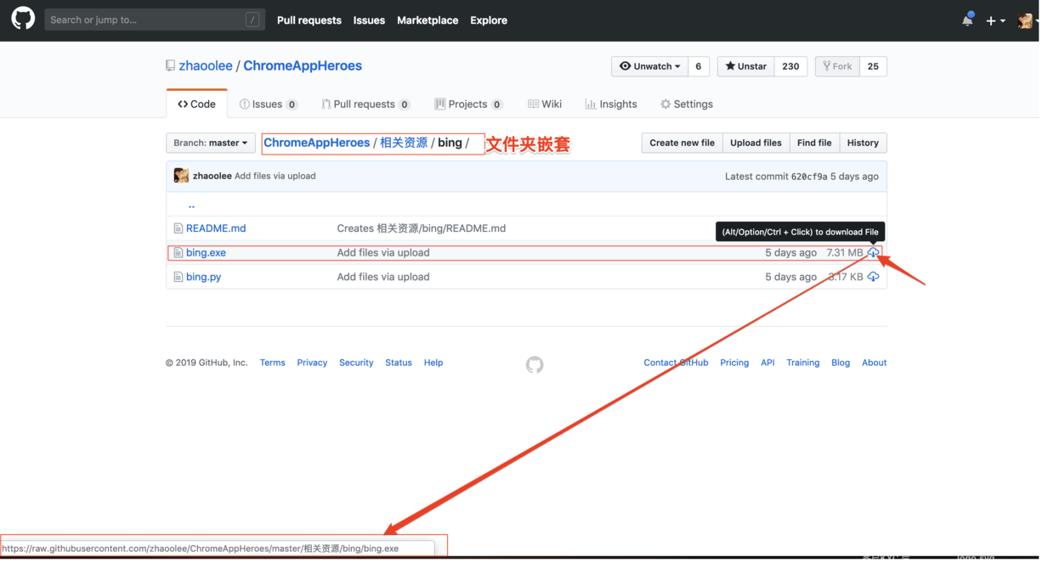Screen dimensions: 1054x574
Task: Open the profile avatar dropdown
Action: pos(1026,20)
